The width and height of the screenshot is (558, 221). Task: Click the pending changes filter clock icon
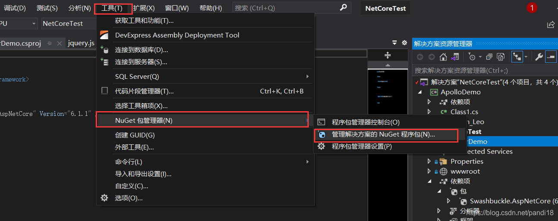click(x=472, y=57)
